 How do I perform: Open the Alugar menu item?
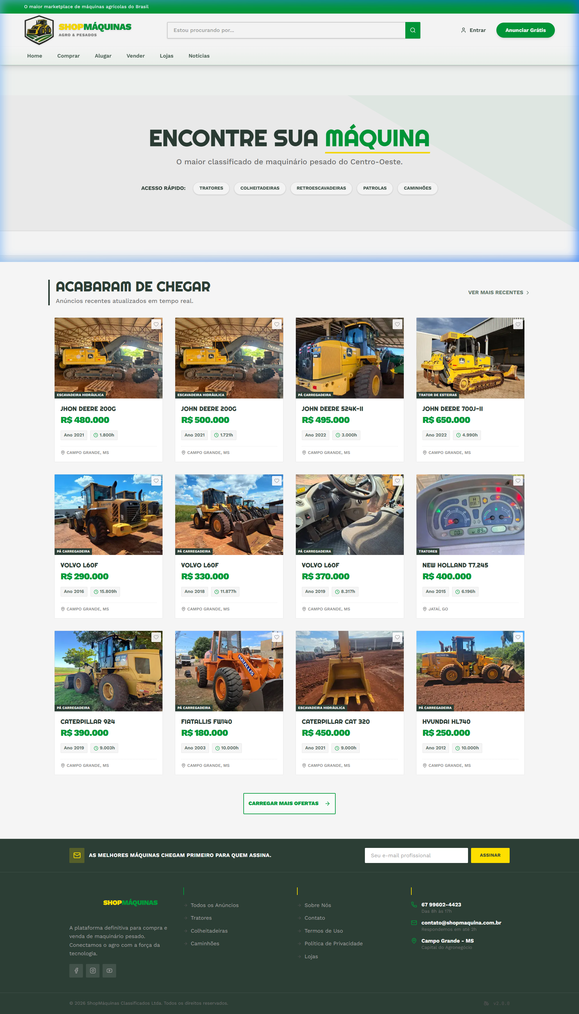coord(103,56)
